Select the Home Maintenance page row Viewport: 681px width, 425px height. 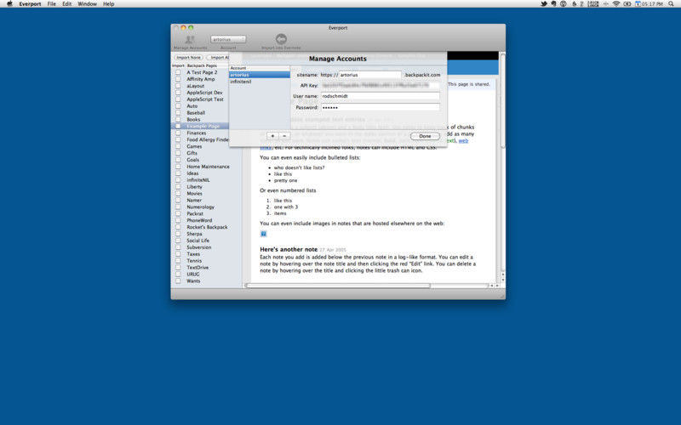coord(208,167)
